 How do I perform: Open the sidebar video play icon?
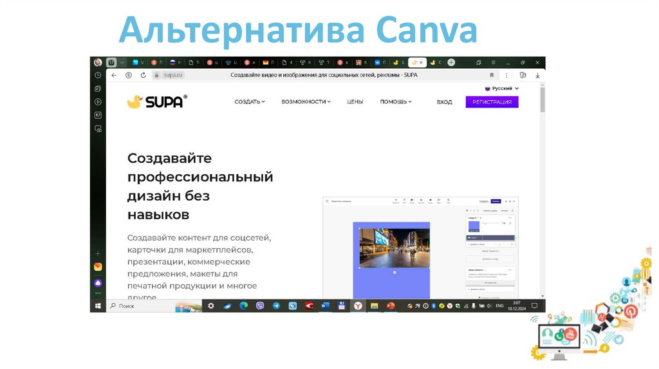[98, 102]
